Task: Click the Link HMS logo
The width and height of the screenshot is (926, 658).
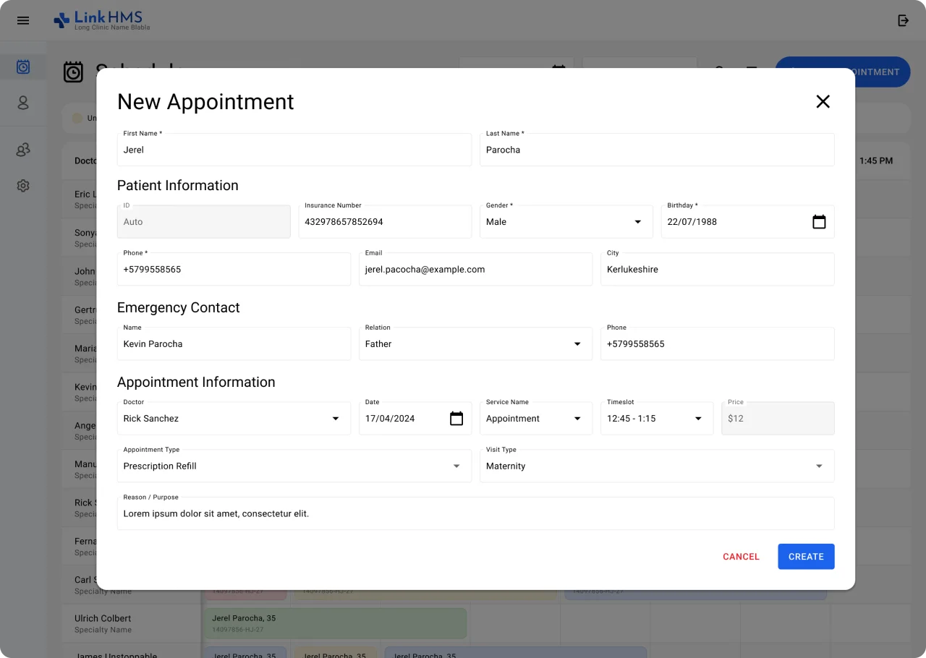Action: click(102, 20)
